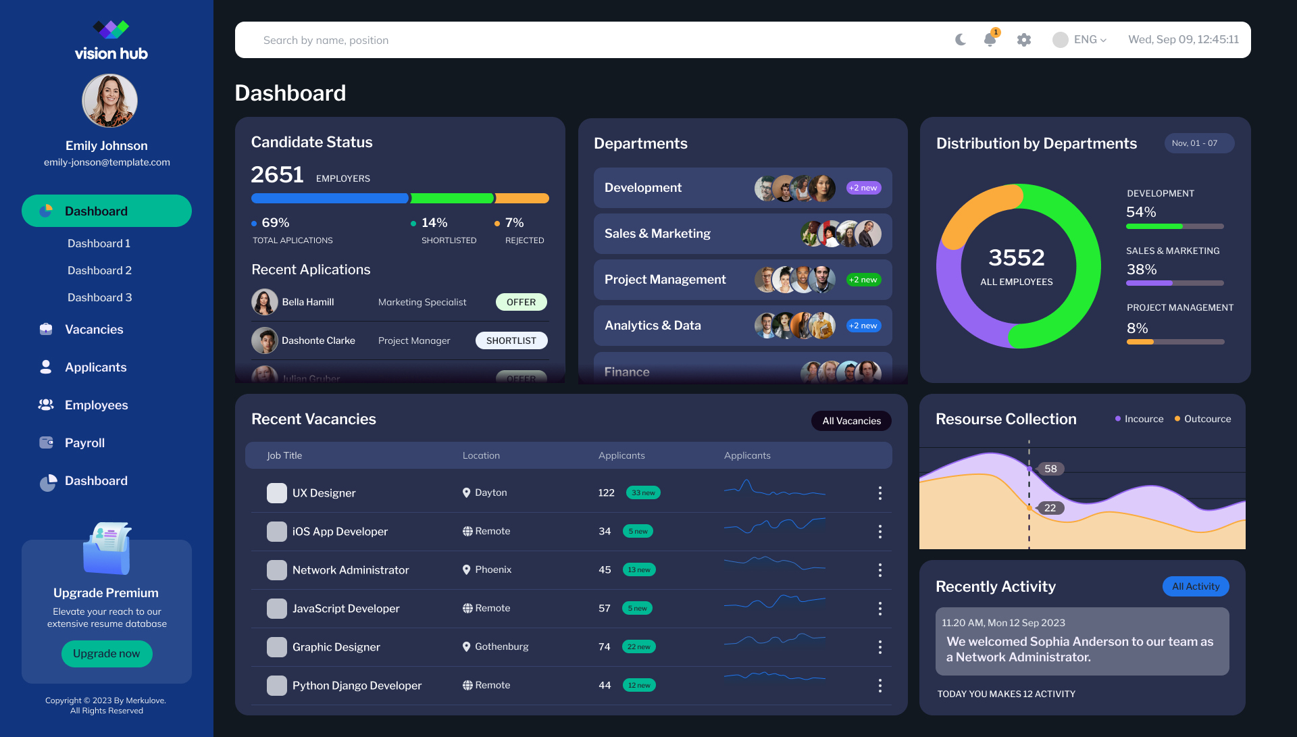
Task: Select the active Dashboard menu item
Action: tap(107, 211)
